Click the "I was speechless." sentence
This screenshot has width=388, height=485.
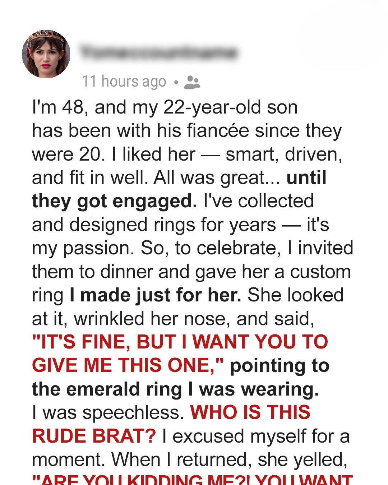point(108,413)
